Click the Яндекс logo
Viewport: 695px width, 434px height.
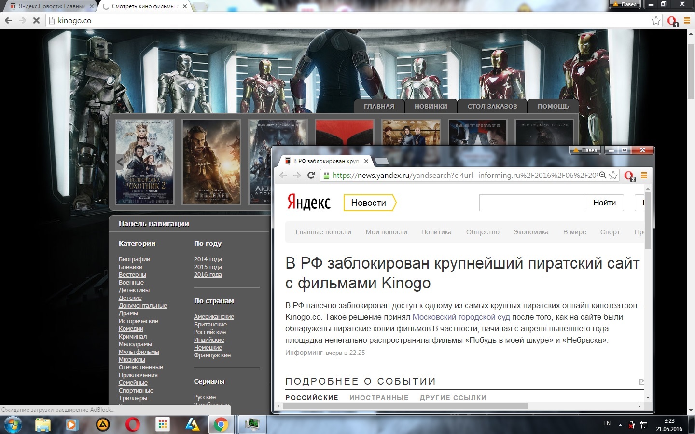[x=309, y=202]
